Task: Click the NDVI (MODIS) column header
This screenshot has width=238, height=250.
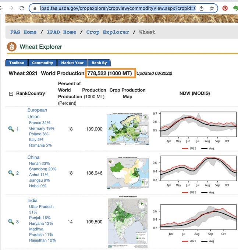Action: tap(195, 93)
